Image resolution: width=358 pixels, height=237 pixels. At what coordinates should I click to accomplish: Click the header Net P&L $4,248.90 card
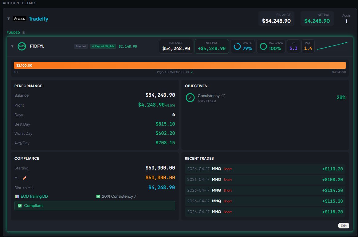[x=317, y=18]
